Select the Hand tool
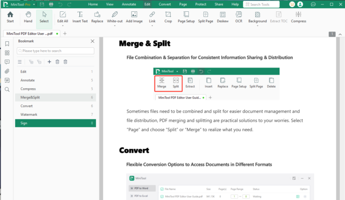Image resolution: width=345 pixels, height=200 pixels. (x=28, y=17)
